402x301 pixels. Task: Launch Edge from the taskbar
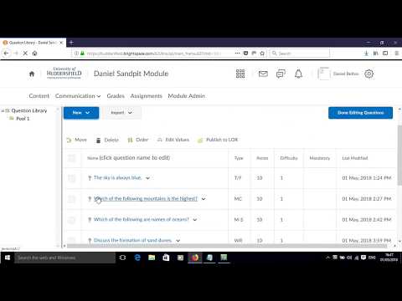point(137,258)
